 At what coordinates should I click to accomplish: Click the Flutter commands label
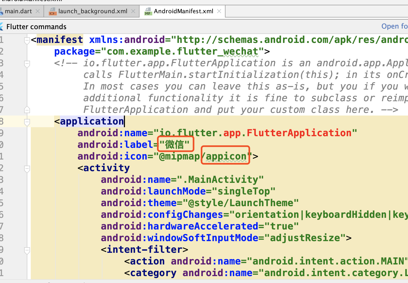pyautogui.click(x=36, y=27)
